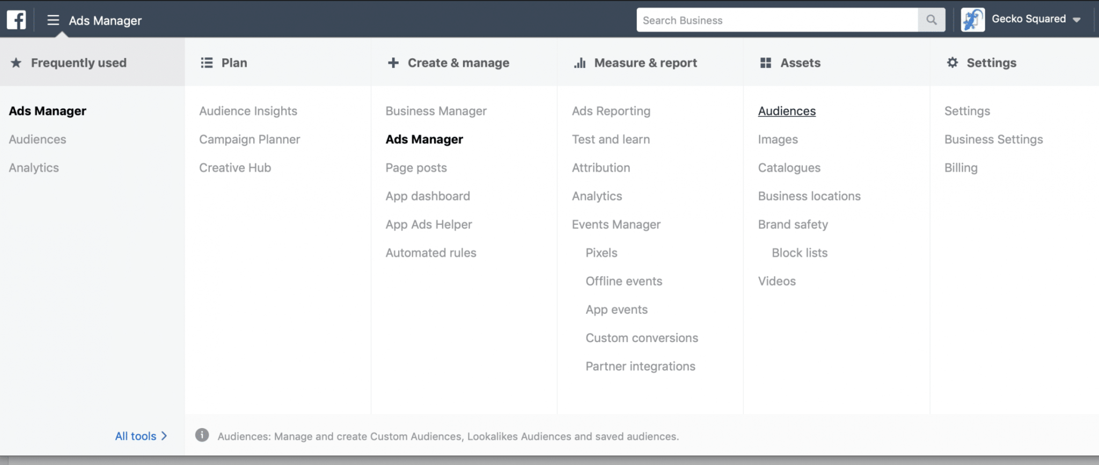Click the Gecko Squared avatar image

tap(973, 20)
